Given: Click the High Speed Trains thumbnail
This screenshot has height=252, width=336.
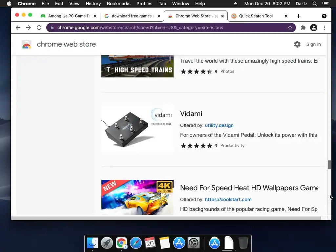Looking at the screenshot, I should tap(137, 66).
